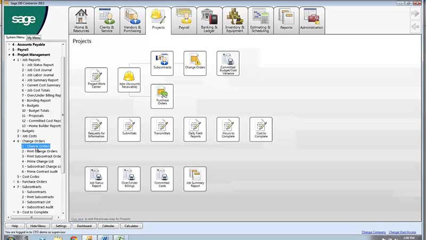Open 4 - Subcontract Audit item
This screenshot has height=240, width=426.
point(37,207)
